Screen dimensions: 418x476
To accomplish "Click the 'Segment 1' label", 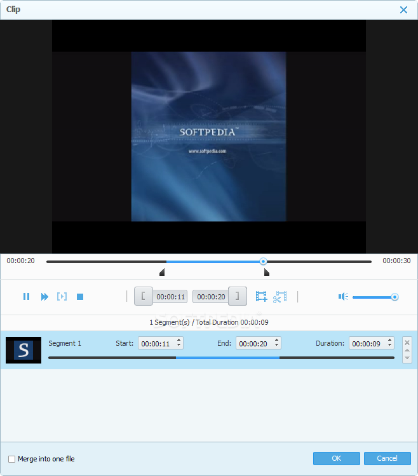I will click(x=65, y=343).
